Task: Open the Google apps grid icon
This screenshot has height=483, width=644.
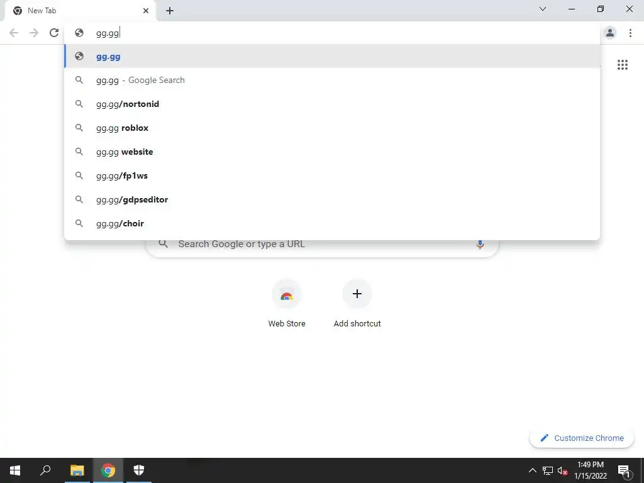Action: pyautogui.click(x=622, y=65)
